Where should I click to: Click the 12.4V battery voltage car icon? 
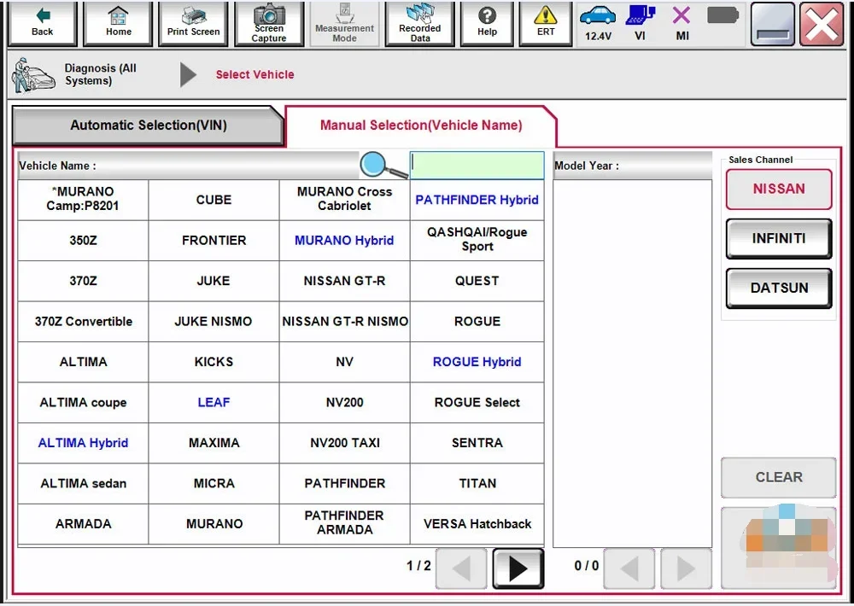click(x=598, y=23)
